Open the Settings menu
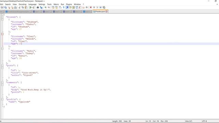The image size is (219, 123). click(x=42, y=4)
